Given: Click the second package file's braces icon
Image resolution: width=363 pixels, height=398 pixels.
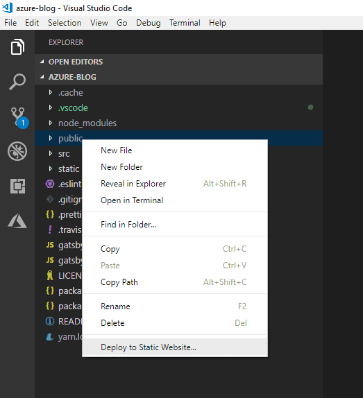Looking at the screenshot, I should click(x=50, y=306).
